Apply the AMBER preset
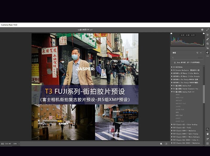 click(x=178, y=95)
